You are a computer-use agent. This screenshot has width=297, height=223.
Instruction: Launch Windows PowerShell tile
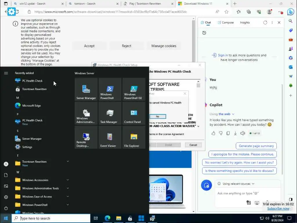pyautogui.click(x=110, y=89)
